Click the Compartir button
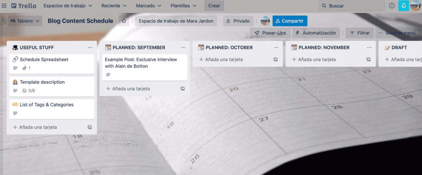 click(290, 21)
